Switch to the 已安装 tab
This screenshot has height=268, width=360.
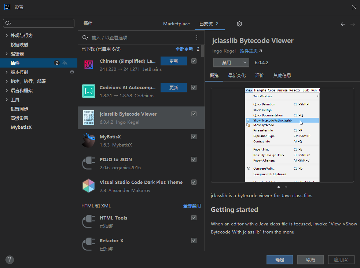209,23
